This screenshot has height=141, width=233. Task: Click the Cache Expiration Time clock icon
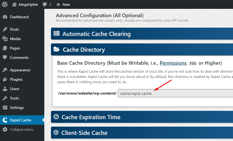pos(56,117)
